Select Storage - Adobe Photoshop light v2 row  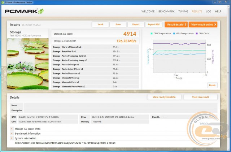click(95, 56)
